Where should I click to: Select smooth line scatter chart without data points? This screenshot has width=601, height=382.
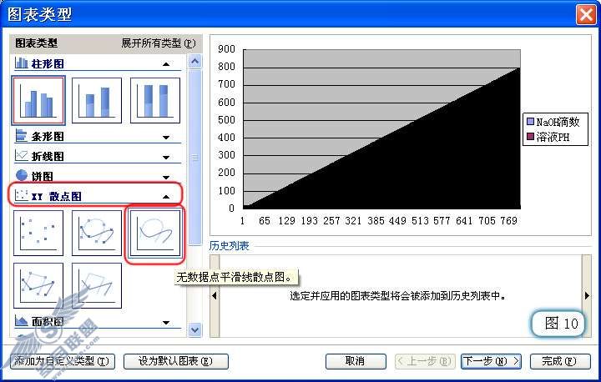155,233
